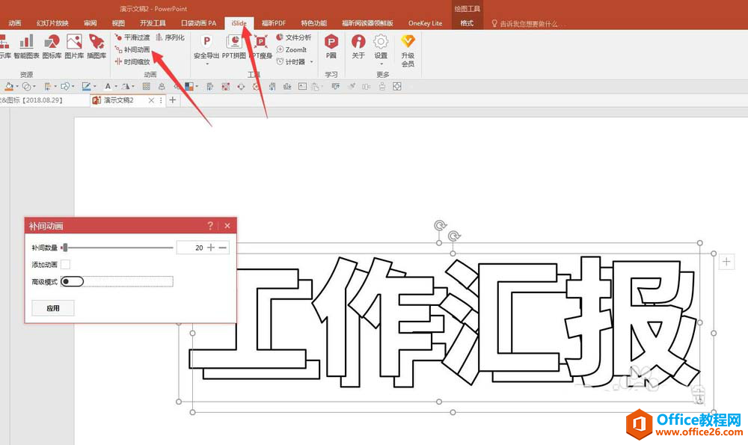Click the 补间数量 slider handle

pyautogui.click(x=65, y=247)
